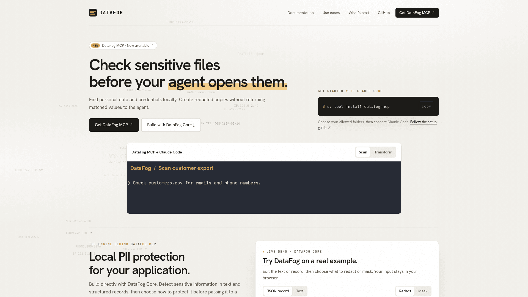Select the Scan tab in demo
This screenshot has height=297, width=528.
[x=363, y=152]
